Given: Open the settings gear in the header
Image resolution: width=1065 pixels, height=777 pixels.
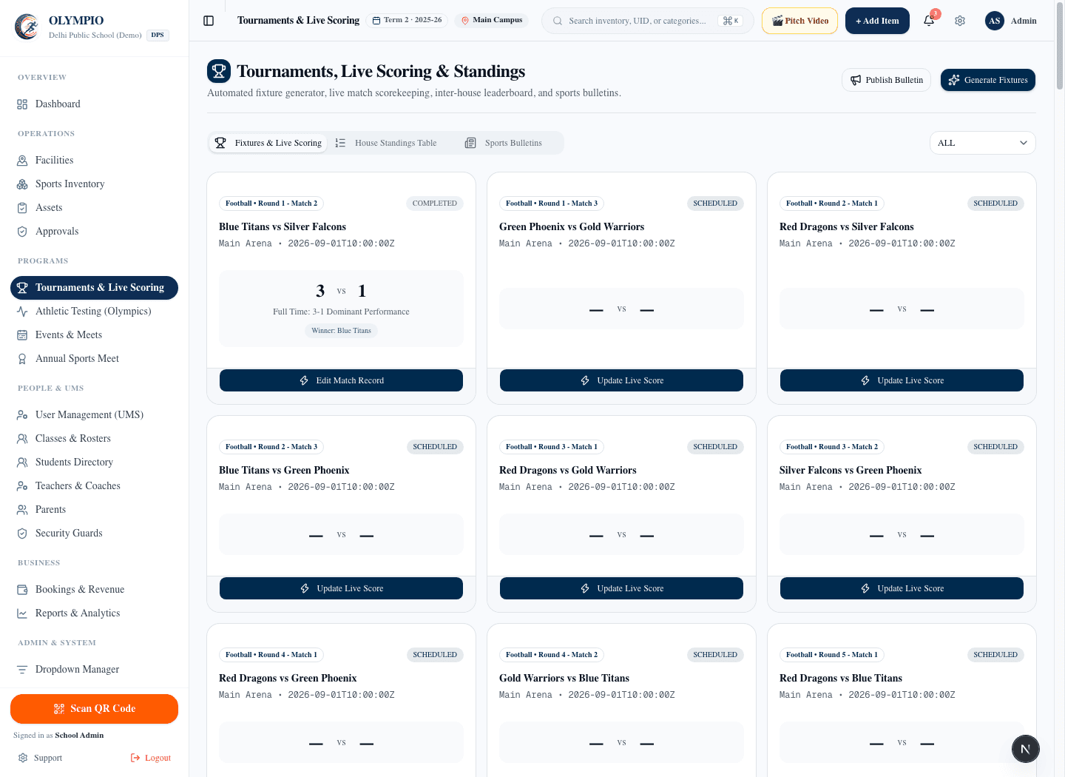Looking at the screenshot, I should point(960,21).
